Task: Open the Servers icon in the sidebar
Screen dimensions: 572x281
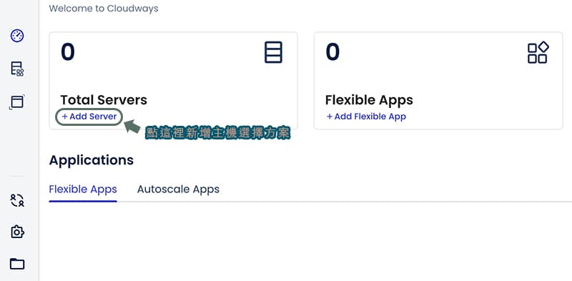Action: click(x=17, y=69)
